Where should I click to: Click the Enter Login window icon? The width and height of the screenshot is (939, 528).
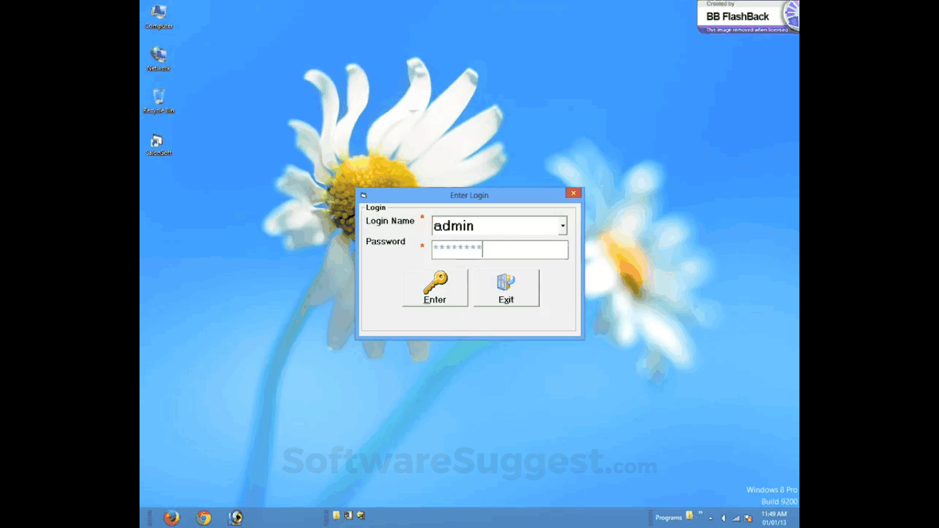pos(364,195)
